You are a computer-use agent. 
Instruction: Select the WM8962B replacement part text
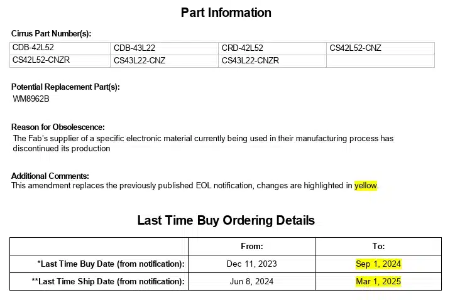click(31, 99)
